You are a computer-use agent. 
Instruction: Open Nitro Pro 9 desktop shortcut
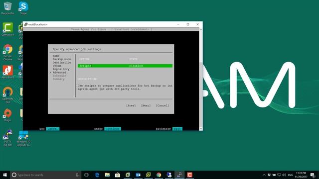(x=7, y=72)
